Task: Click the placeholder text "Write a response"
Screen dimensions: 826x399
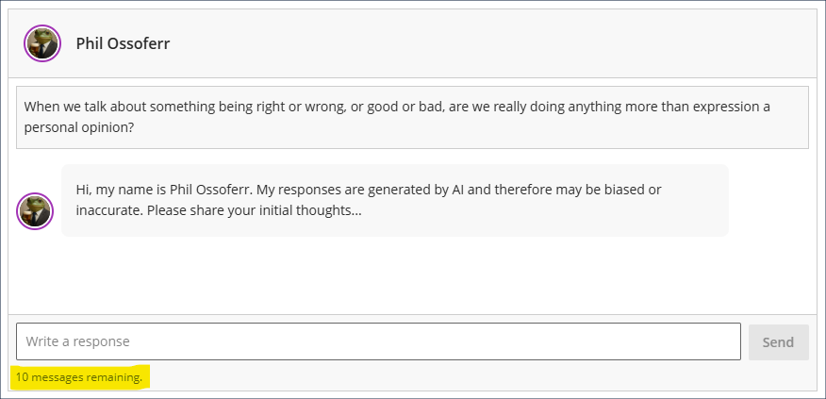Action: [78, 341]
